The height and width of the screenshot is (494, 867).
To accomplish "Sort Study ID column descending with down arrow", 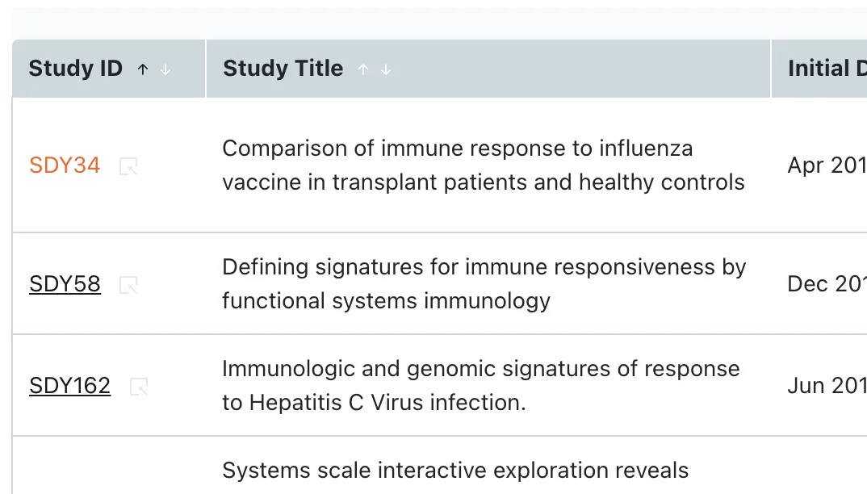I will 165,69.
